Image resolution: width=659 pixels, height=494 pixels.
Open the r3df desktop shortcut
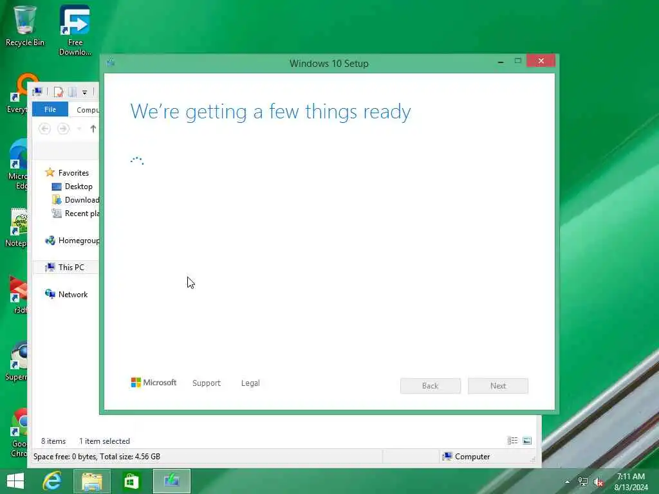(19, 295)
